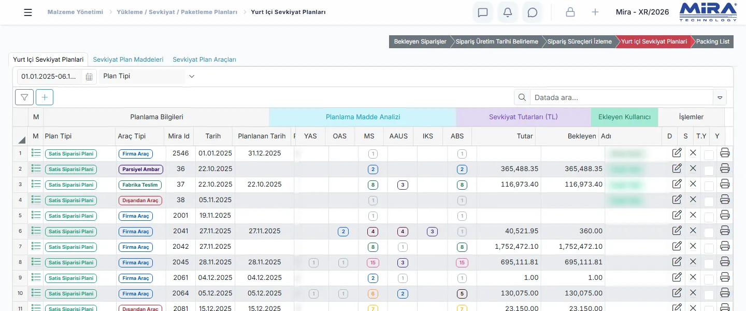
Task: Open Sipariş Süreçleri İzleme step
Action: pos(580,41)
